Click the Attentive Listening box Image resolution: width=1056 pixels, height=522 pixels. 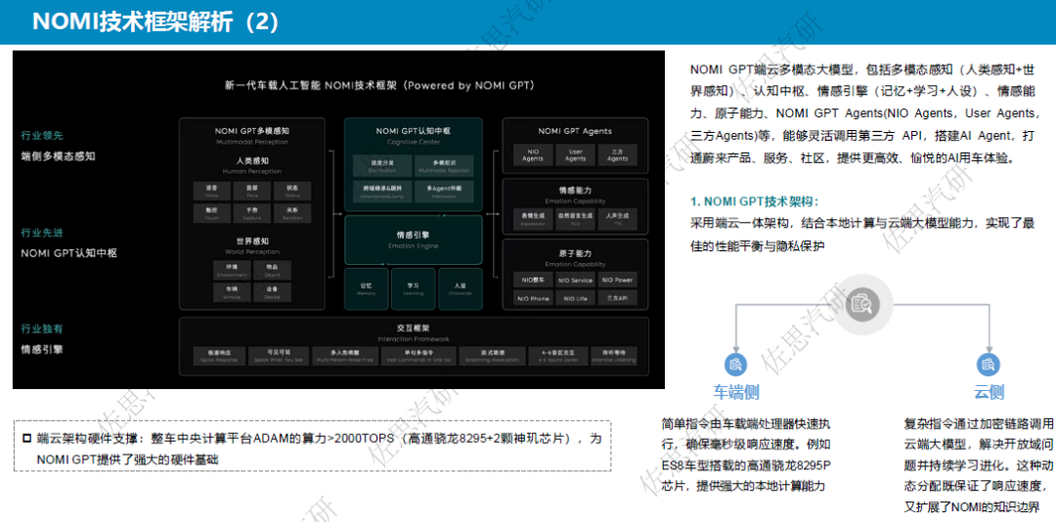coord(613,356)
